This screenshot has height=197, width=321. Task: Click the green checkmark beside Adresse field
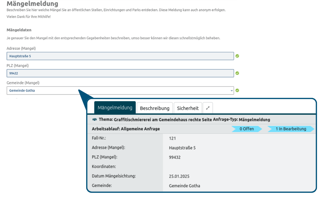(x=238, y=56)
